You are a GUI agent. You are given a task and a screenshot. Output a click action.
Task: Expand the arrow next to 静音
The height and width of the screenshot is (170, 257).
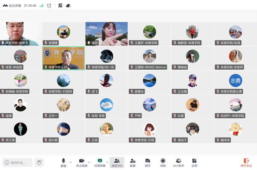click(x=71, y=162)
